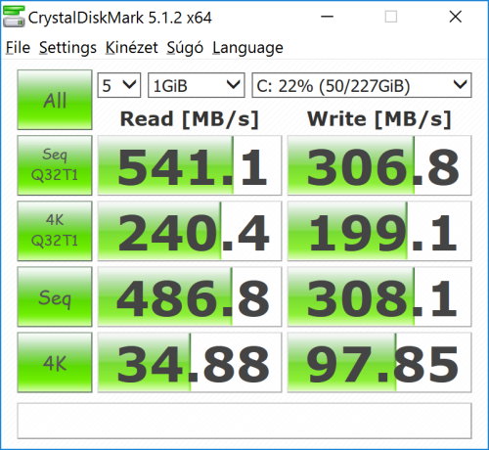
Task: Expand the test size dropdown showing 1GiB
Action: 197,85
